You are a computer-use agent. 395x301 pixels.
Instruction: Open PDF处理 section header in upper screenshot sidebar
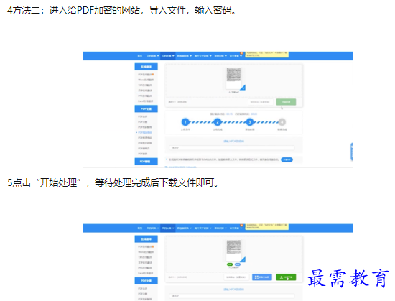pyautogui.click(x=146, y=108)
